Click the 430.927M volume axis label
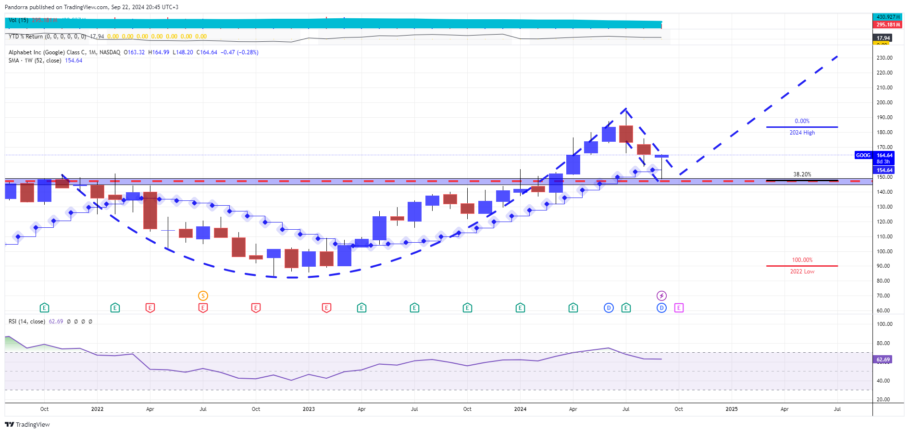 (888, 17)
